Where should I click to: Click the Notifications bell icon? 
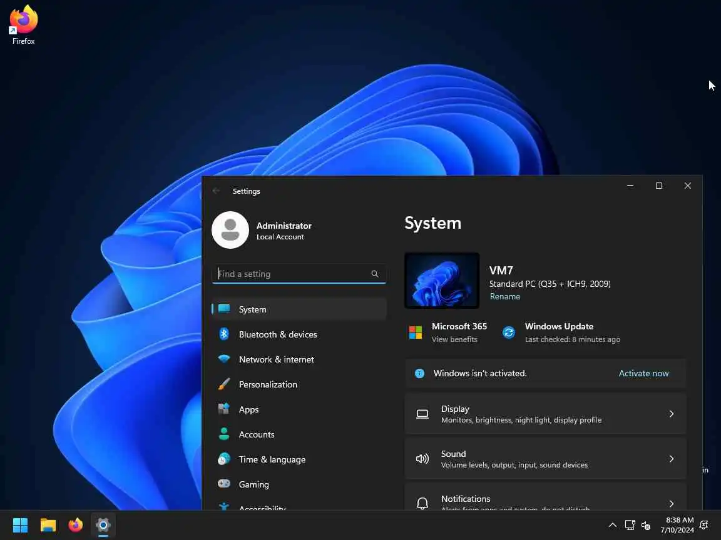[x=422, y=504]
